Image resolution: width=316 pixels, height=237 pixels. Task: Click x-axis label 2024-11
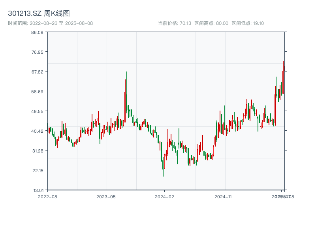point(223,197)
